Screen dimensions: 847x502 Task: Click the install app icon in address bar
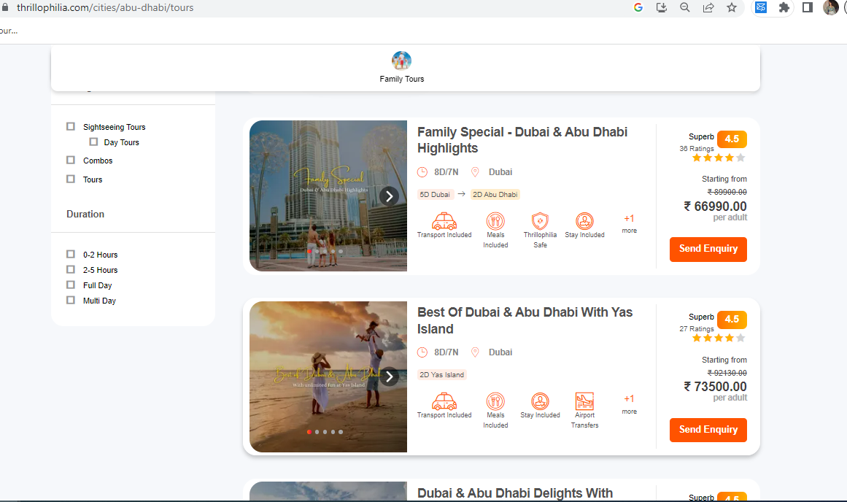[x=661, y=7]
